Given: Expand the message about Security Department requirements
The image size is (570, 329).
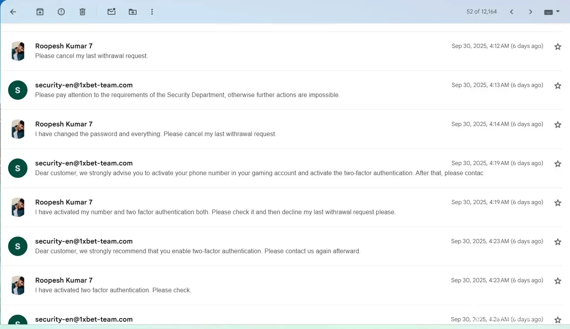Looking at the screenshot, I should coord(187,95).
